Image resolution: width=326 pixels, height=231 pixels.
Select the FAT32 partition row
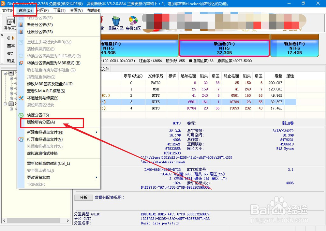(x=198, y=83)
